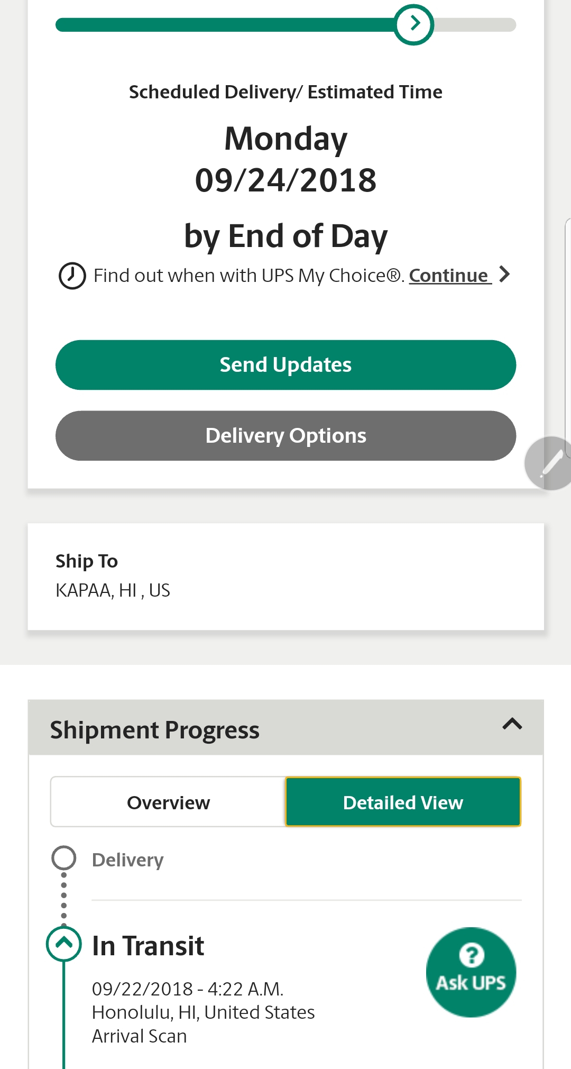Click the In Transit green circle chevron

point(64,944)
